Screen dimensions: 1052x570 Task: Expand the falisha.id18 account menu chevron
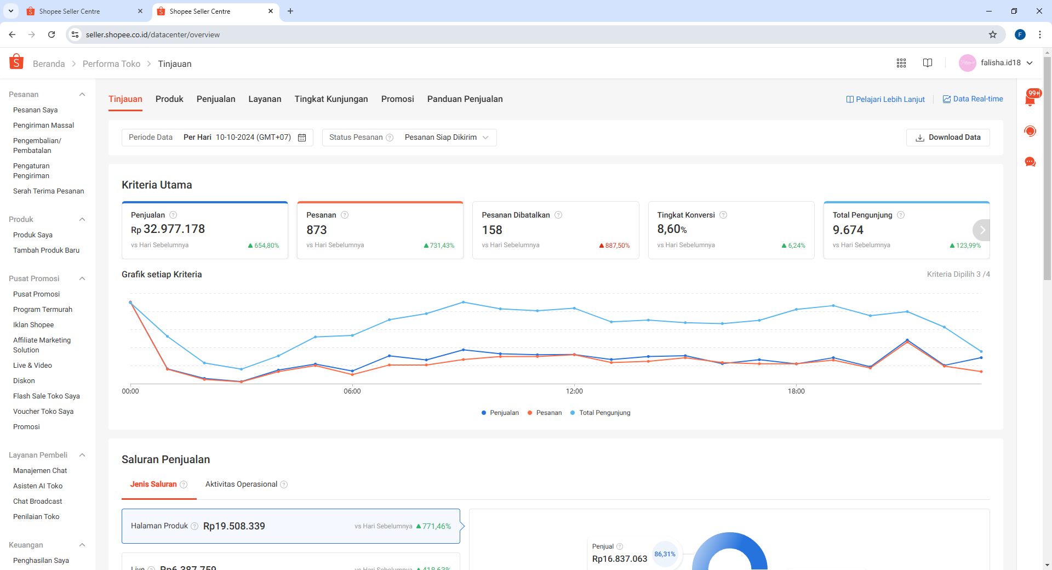pos(1030,63)
